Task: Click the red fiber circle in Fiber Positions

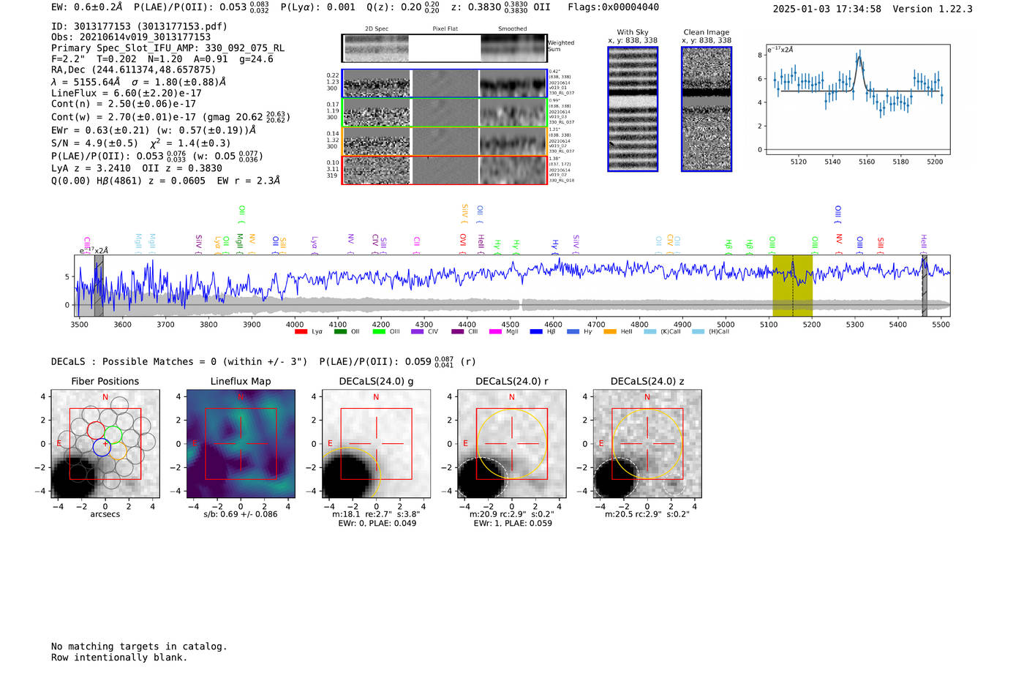Action: pos(96,431)
